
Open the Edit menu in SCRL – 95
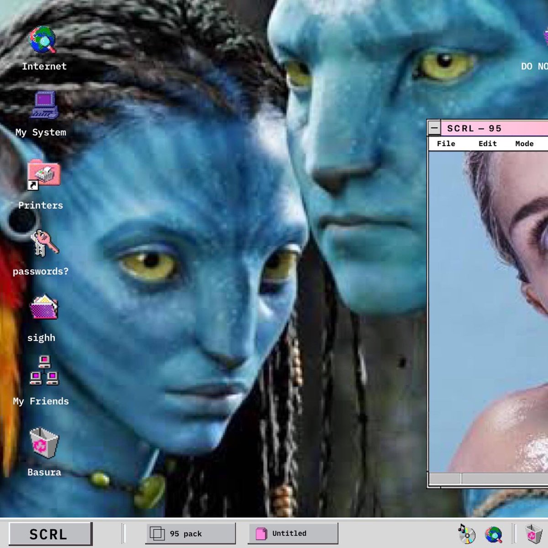(x=487, y=143)
